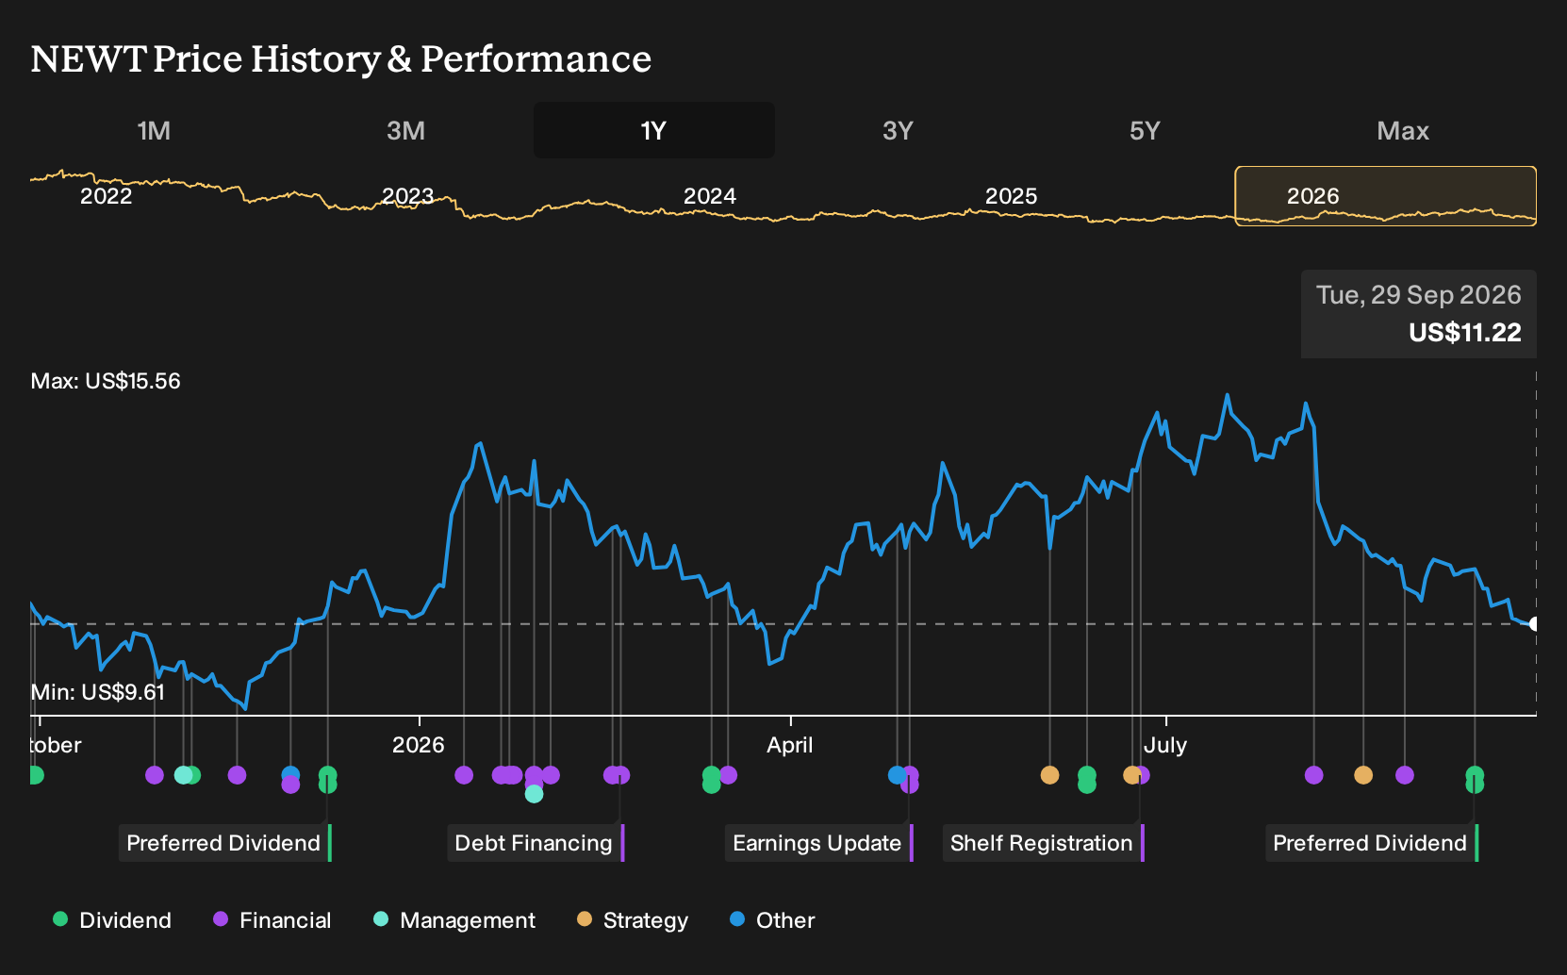Open the Shelf Registration event label
This screenshot has width=1567, height=975.
[1043, 843]
